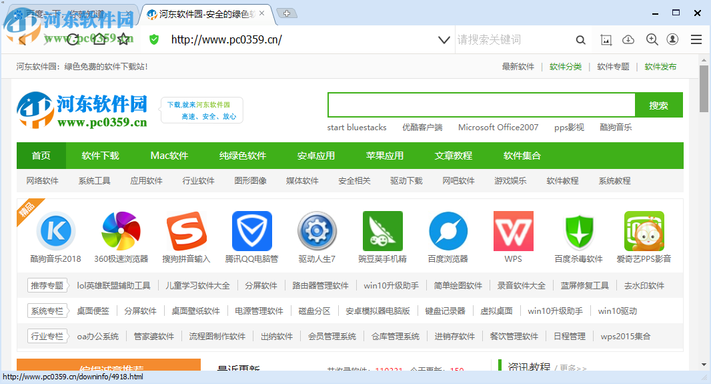Open the 虚拟桌面 topic link
The image size is (711, 384).
[x=496, y=311]
